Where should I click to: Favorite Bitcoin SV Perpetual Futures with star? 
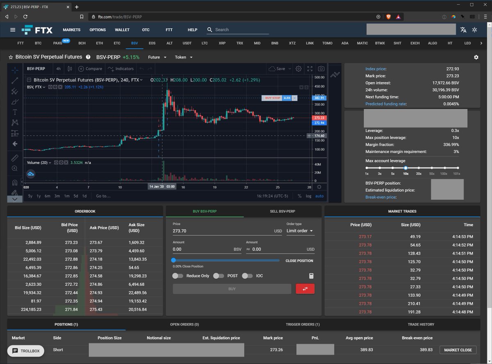pyautogui.click(x=11, y=57)
